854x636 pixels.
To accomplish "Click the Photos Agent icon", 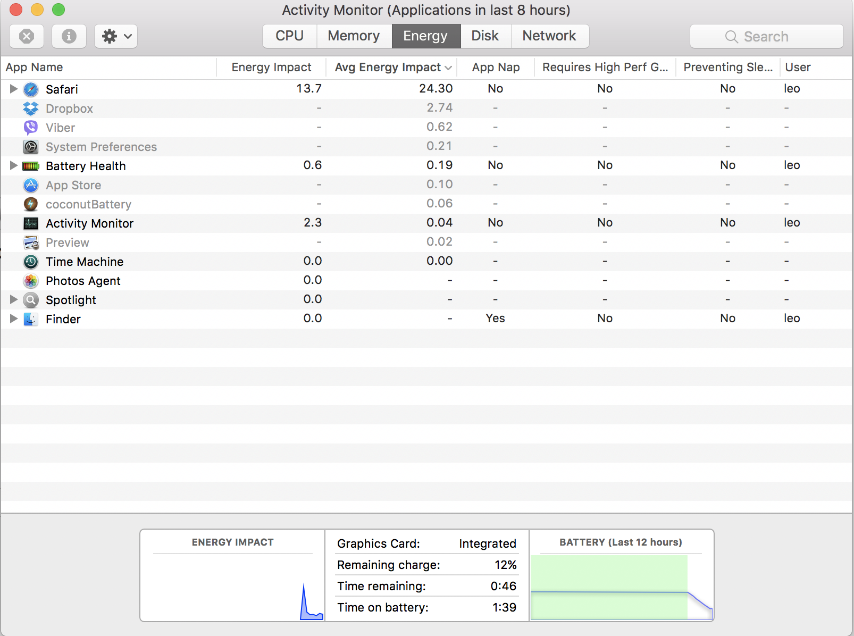I will click(31, 281).
